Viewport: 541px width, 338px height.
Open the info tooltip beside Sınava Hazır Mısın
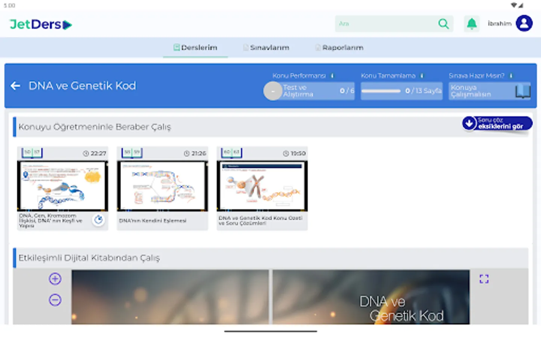[511, 75]
